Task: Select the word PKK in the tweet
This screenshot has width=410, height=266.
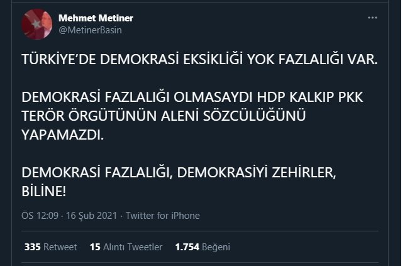Action: (x=351, y=97)
